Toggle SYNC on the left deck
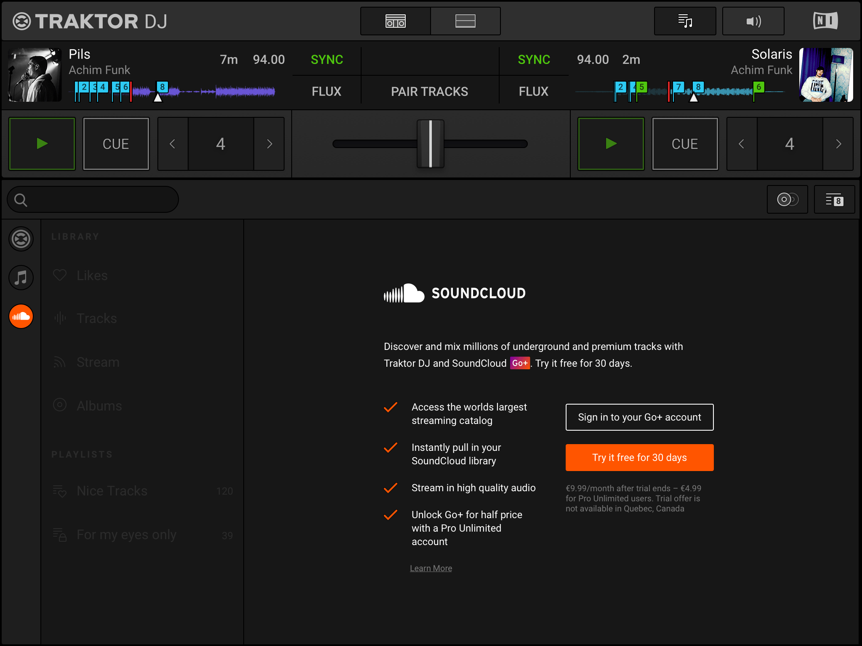Viewport: 862px width, 646px height. pyautogui.click(x=326, y=60)
